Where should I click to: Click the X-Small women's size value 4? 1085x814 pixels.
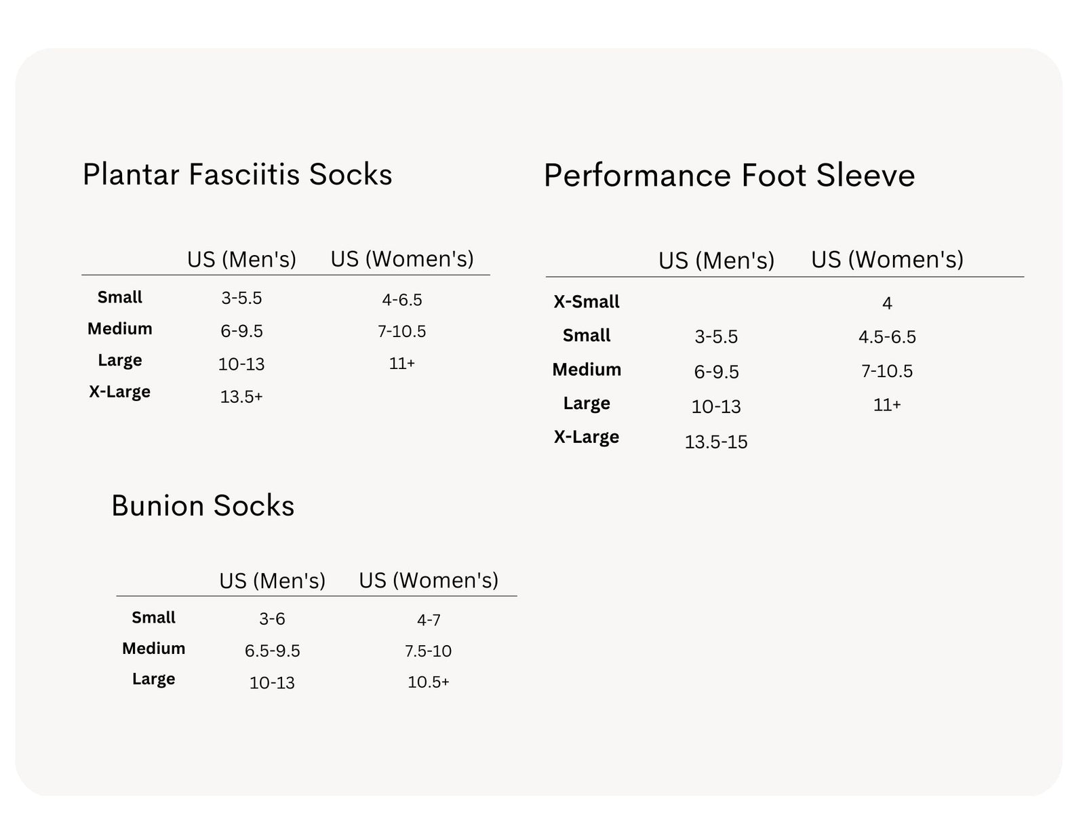(x=887, y=303)
